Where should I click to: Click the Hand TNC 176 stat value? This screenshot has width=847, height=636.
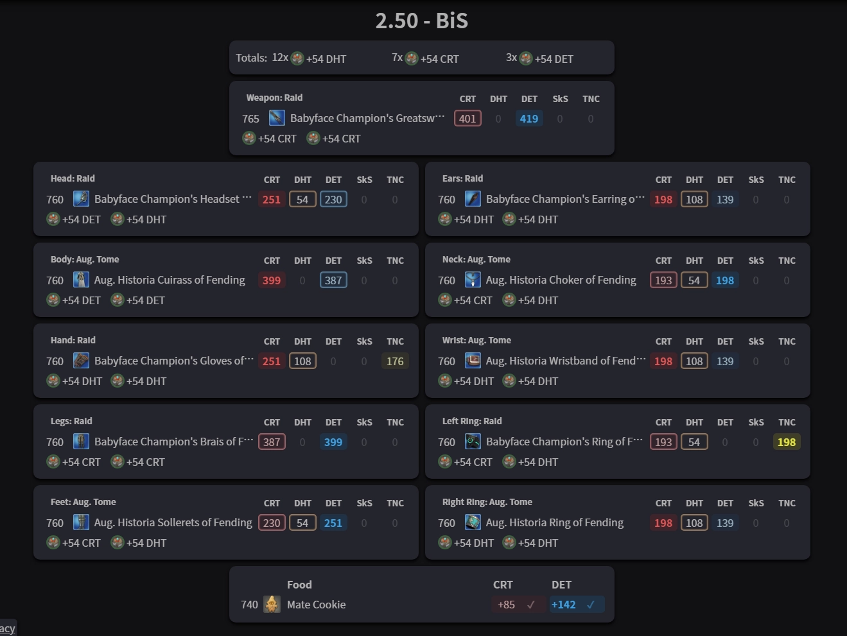tap(395, 361)
